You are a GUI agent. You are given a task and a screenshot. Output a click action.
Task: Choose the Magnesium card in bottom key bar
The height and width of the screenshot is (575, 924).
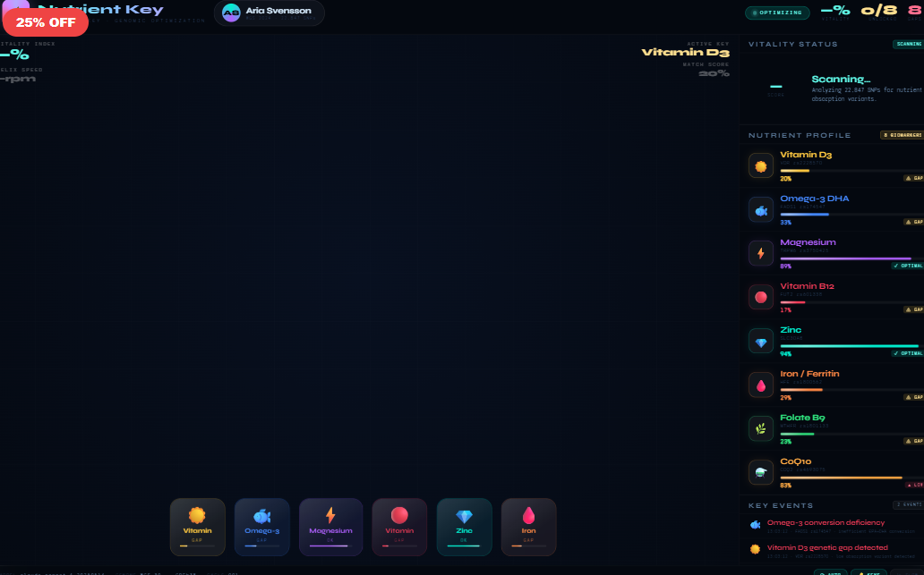tap(330, 527)
